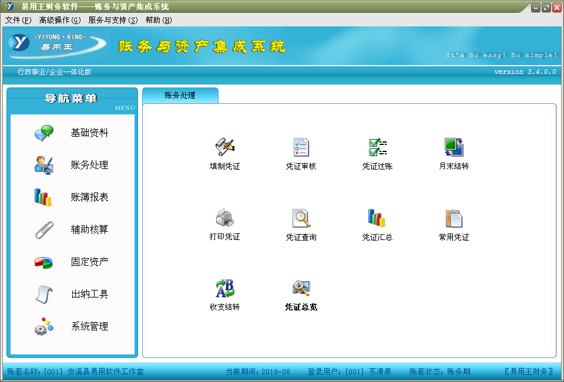Select the 账务处理 user icon in sidebar

(44, 165)
